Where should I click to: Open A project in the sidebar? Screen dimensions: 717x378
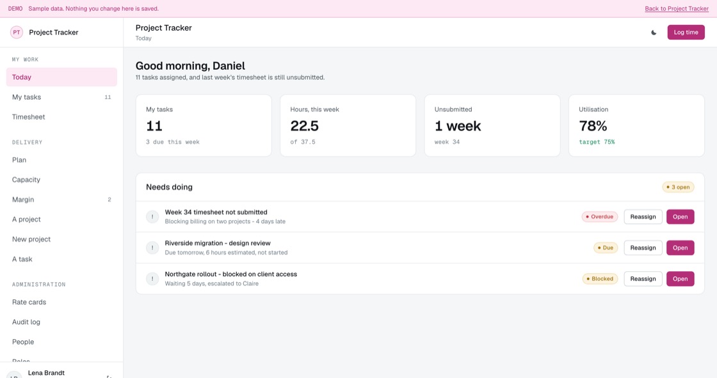[61, 219]
